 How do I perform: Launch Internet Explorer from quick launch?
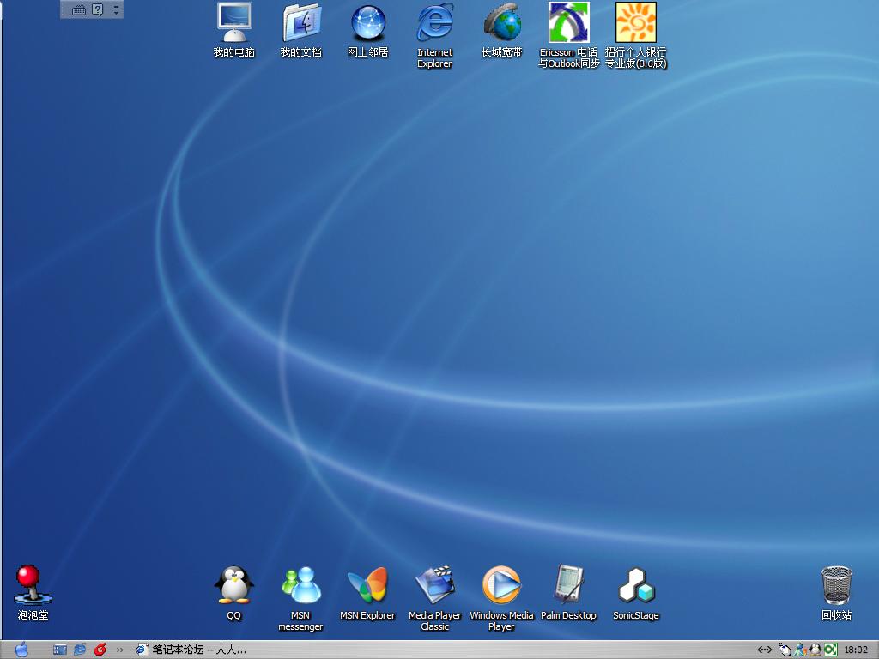(x=80, y=650)
